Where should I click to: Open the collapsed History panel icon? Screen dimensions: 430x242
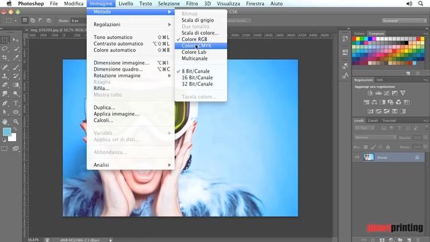[345, 38]
